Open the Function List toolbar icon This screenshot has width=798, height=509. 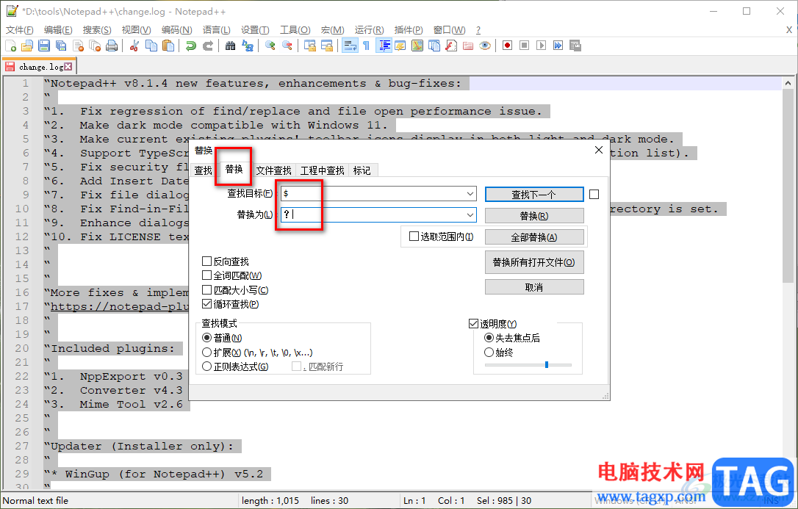point(451,46)
